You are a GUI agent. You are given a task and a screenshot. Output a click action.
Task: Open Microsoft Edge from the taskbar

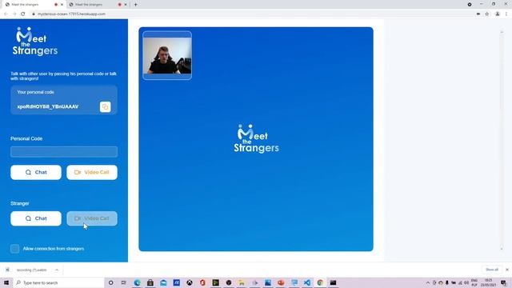tap(137, 282)
